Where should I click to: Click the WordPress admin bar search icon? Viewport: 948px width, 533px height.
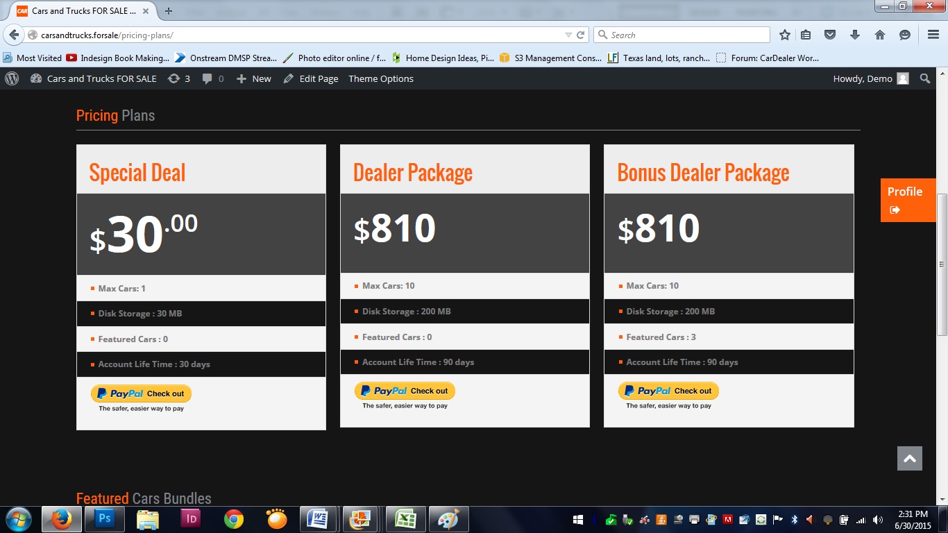924,78
